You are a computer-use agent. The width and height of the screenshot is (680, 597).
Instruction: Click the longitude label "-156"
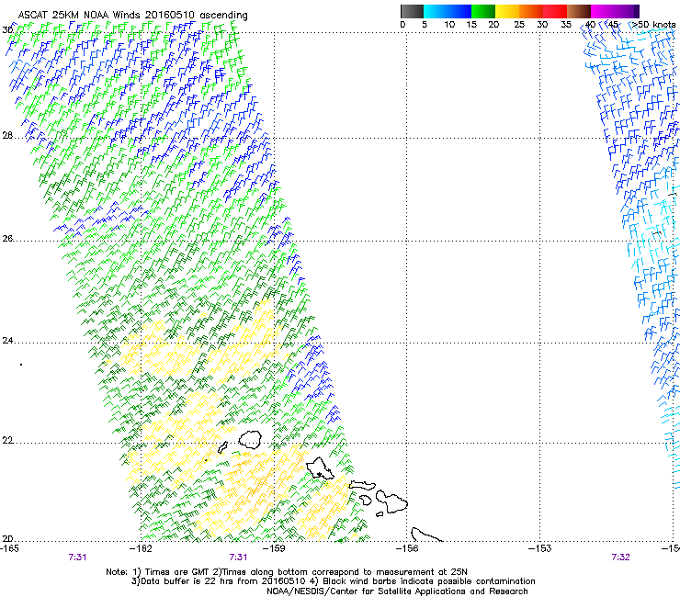(407, 548)
